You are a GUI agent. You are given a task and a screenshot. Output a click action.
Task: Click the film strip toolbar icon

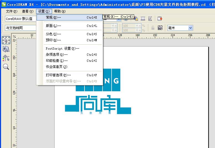pos(143,19)
